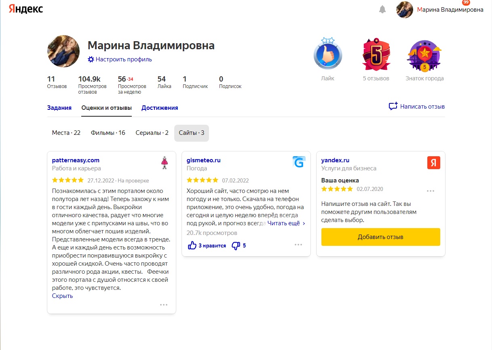Click the notifications bell icon
The image size is (492, 350).
(x=382, y=10)
